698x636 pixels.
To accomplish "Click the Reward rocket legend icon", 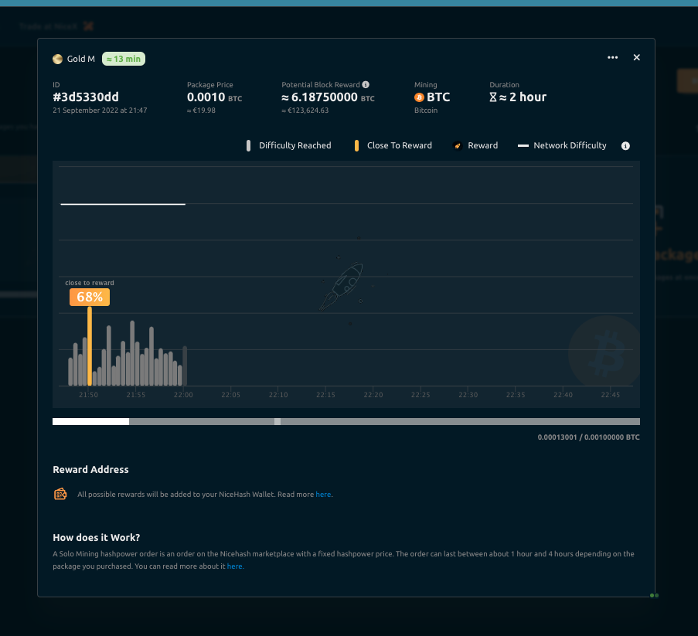I will click(458, 145).
